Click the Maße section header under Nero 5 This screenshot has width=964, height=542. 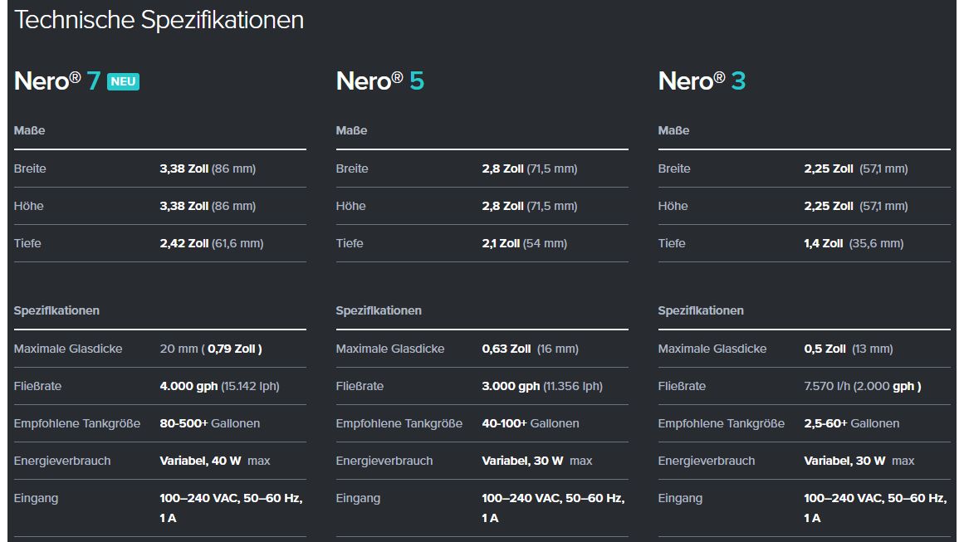350,130
